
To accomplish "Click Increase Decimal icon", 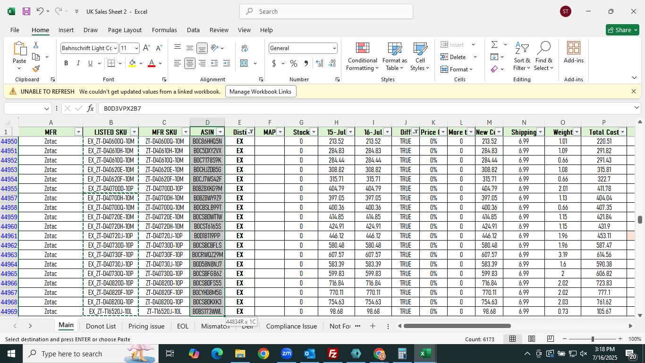I will 320,63.
